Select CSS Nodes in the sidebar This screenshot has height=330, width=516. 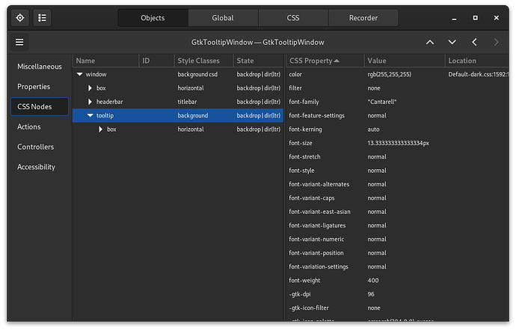click(40, 107)
